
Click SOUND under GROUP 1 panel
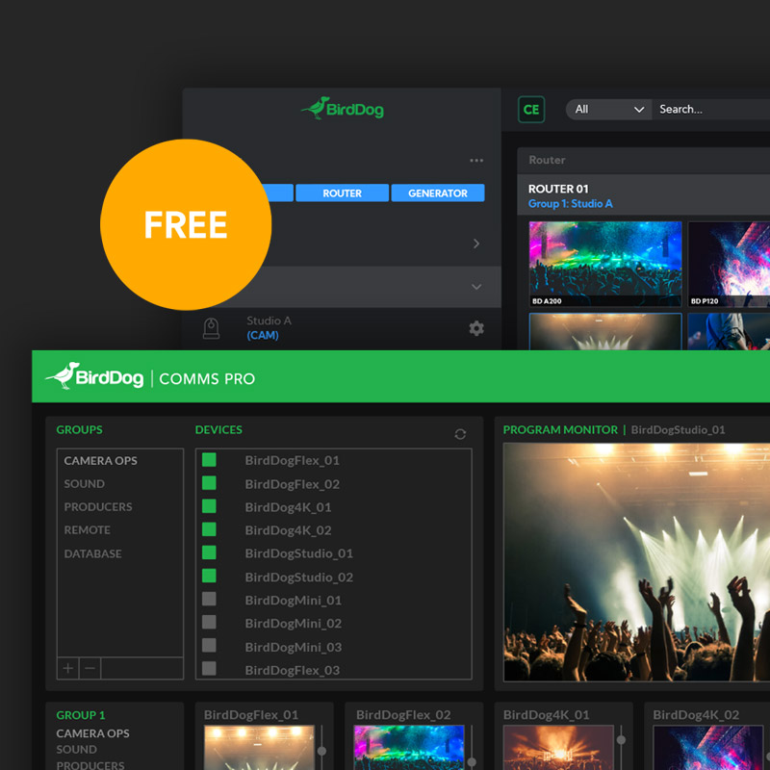(76, 750)
